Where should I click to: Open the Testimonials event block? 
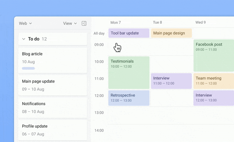coord(129,73)
